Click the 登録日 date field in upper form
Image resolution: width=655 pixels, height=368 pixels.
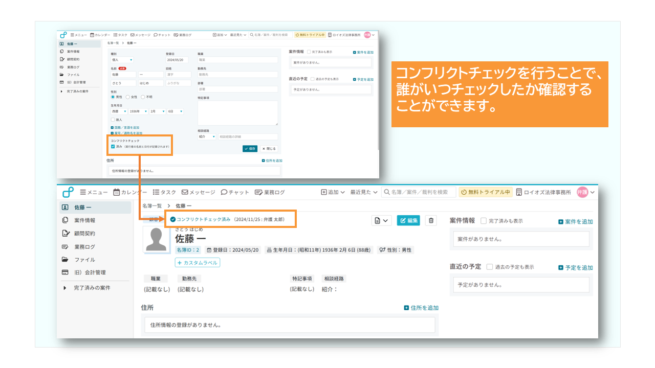click(x=178, y=60)
